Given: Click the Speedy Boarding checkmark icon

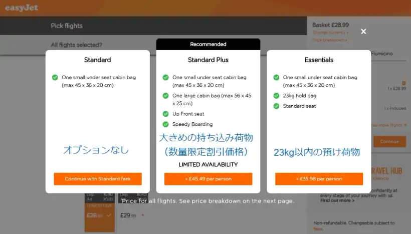Looking at the screenshot, I should (x=165, y=124).
